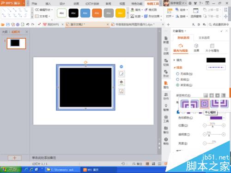The height and width of the screenshot is (173, 231).
Task: Click the 格式刷 format painter tool
Action: coord(151,10)
